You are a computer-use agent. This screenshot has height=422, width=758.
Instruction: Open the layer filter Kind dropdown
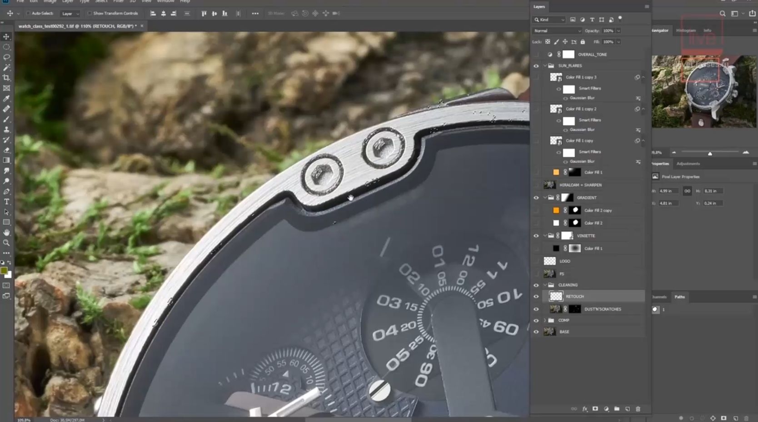pyautogui.click(x=549, y=20)
